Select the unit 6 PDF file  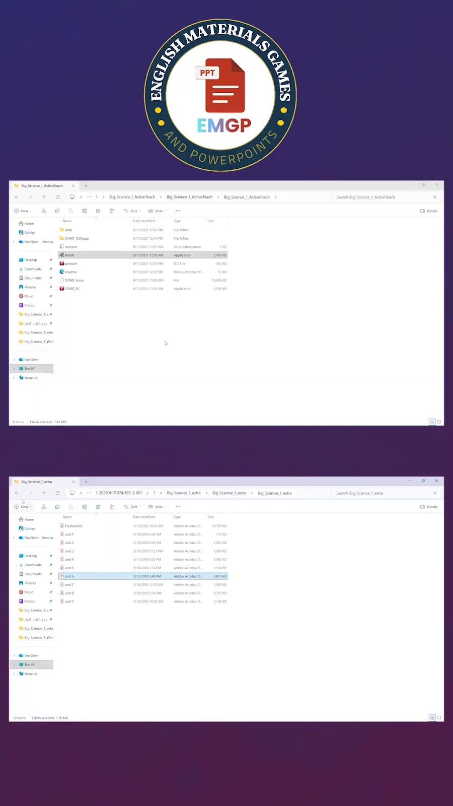point(143,576)
